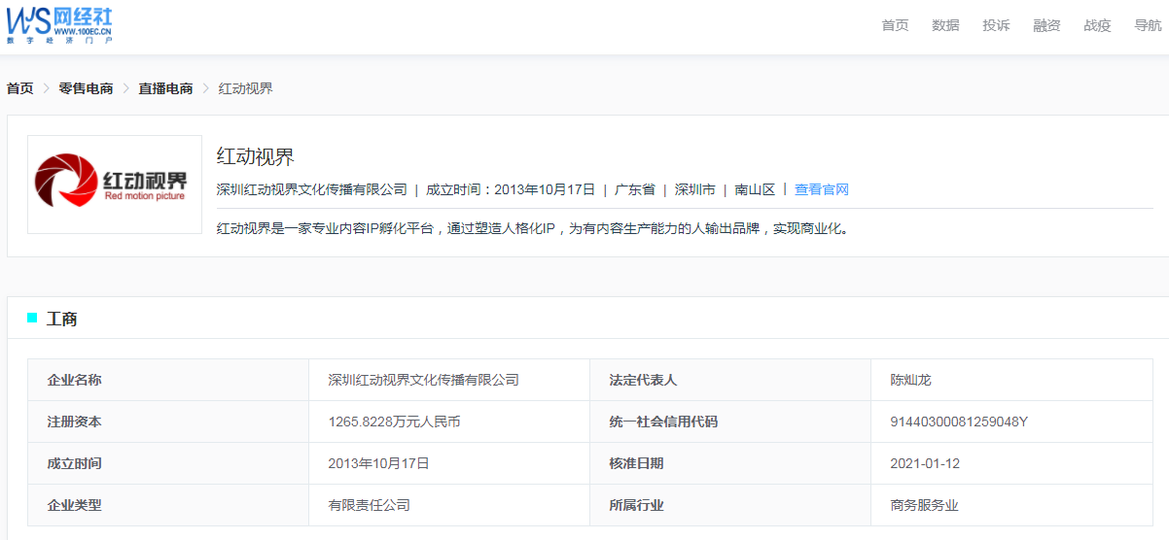Image resolution: width=1169 pixels, height=540 pixels.
Task: Open the 投诉 navigation item
Action: (x=996, y=25)
